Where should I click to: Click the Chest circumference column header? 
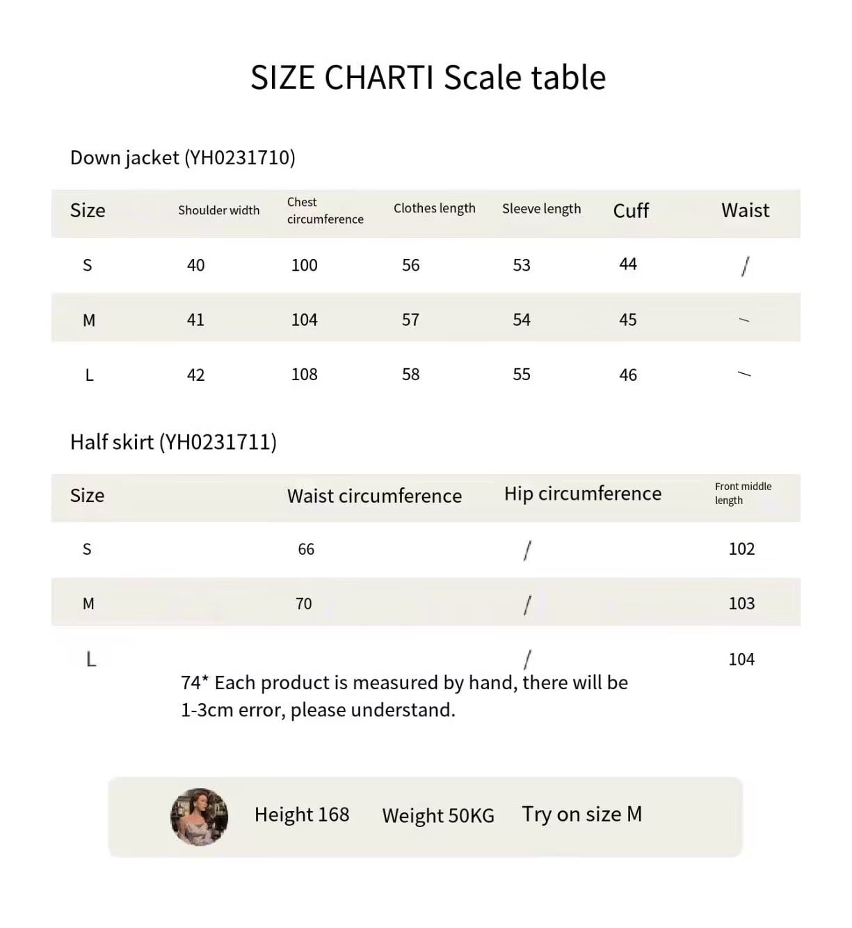coord(325,210)
